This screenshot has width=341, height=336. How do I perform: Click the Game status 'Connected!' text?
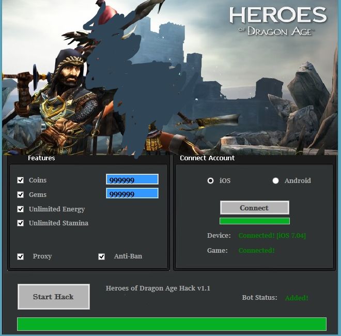coord(256,251)
